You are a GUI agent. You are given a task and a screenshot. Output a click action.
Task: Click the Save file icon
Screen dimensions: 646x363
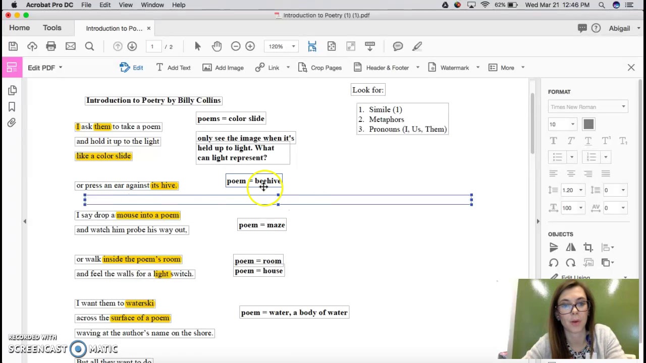pyautogui.click(x=13, y=46)
